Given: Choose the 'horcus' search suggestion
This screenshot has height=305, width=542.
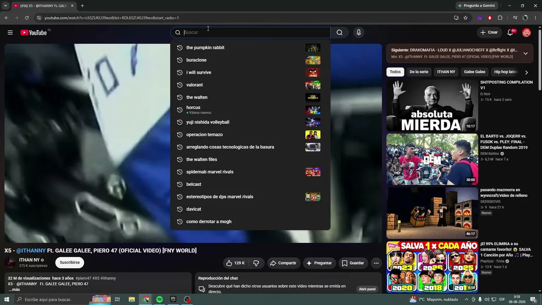Looking at the screenshot, I should coord(250,110).
